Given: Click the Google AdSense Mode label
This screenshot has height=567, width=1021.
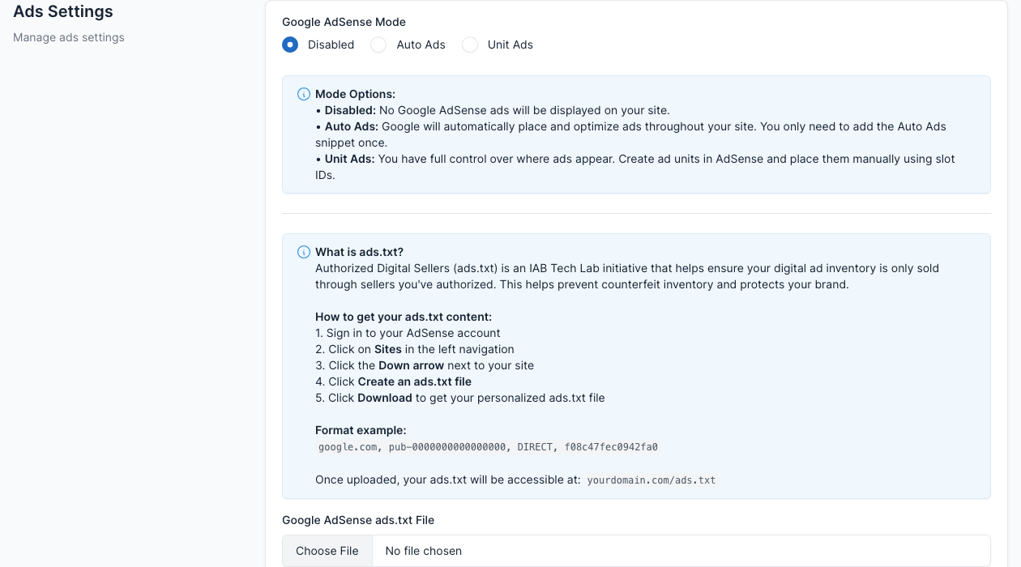Looking at the screenshot, I should [344, 22].
